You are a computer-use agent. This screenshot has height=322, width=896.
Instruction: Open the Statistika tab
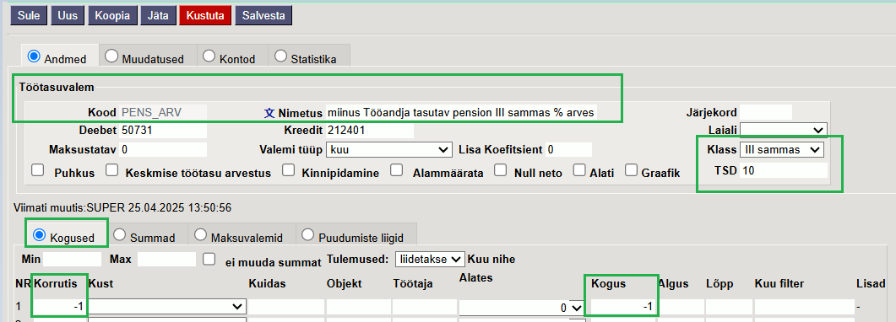coord(306,57)
